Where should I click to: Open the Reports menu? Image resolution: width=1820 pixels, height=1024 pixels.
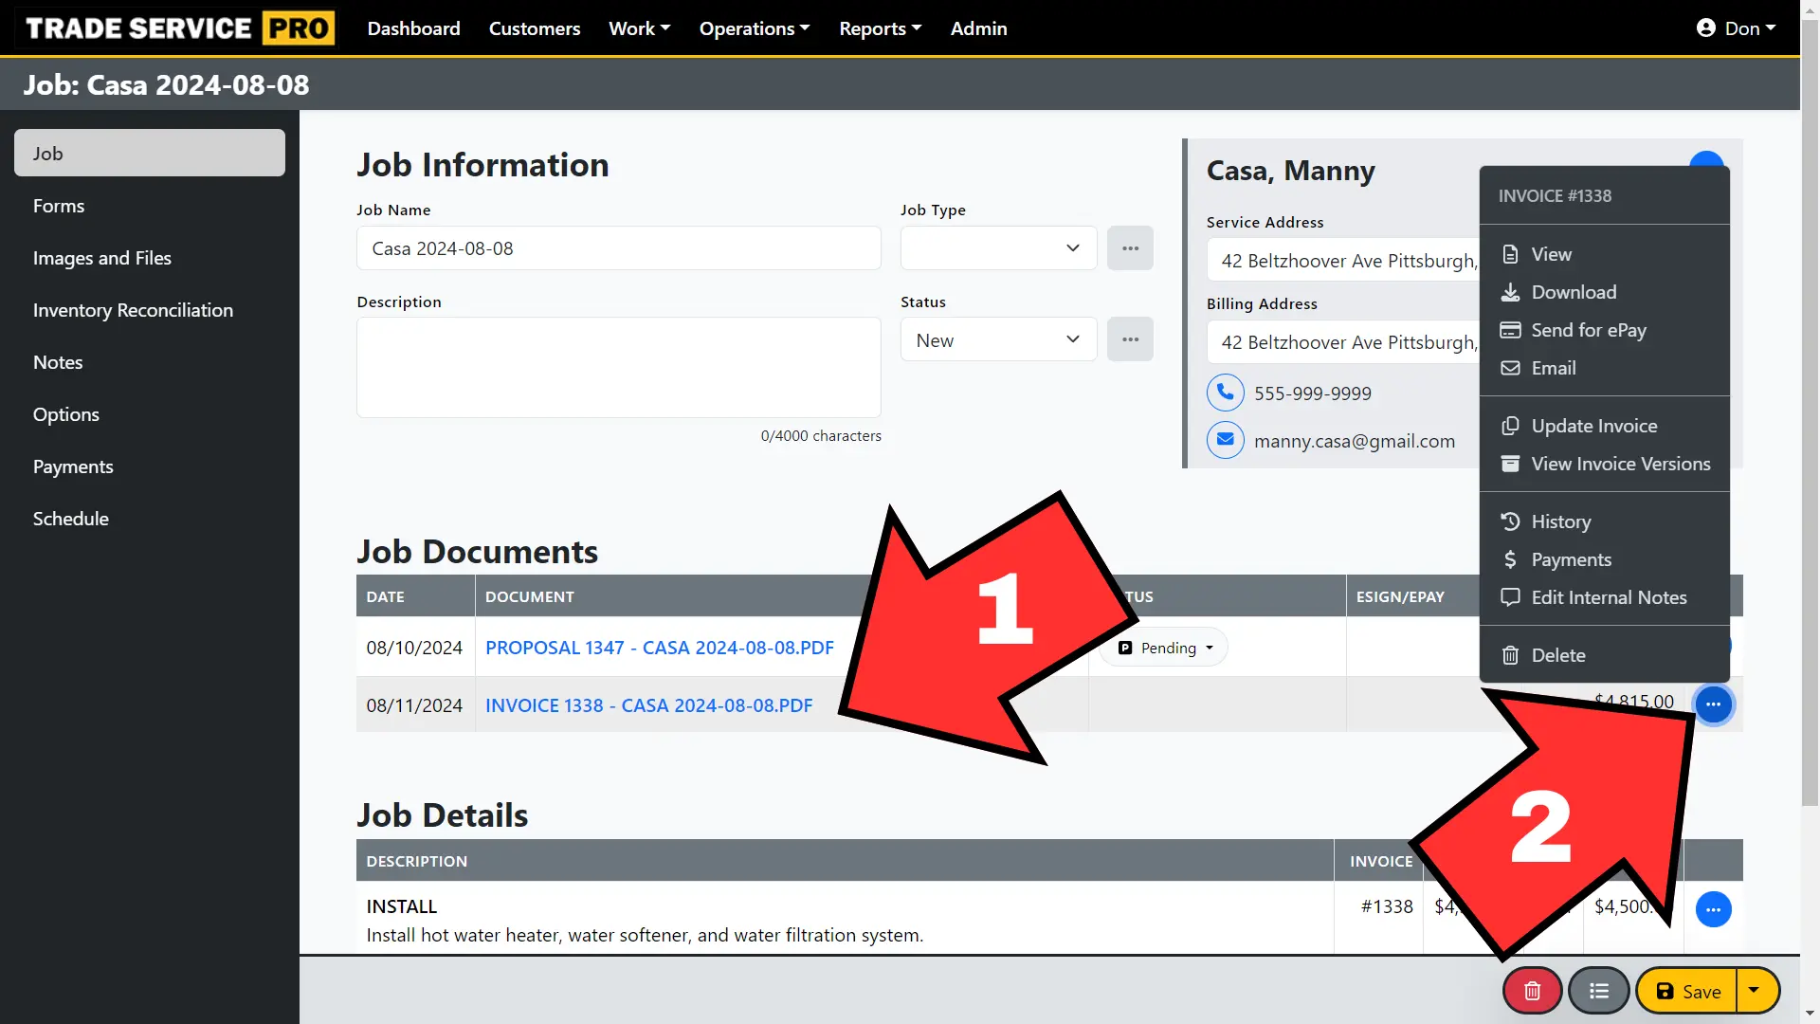pos(879,27)
